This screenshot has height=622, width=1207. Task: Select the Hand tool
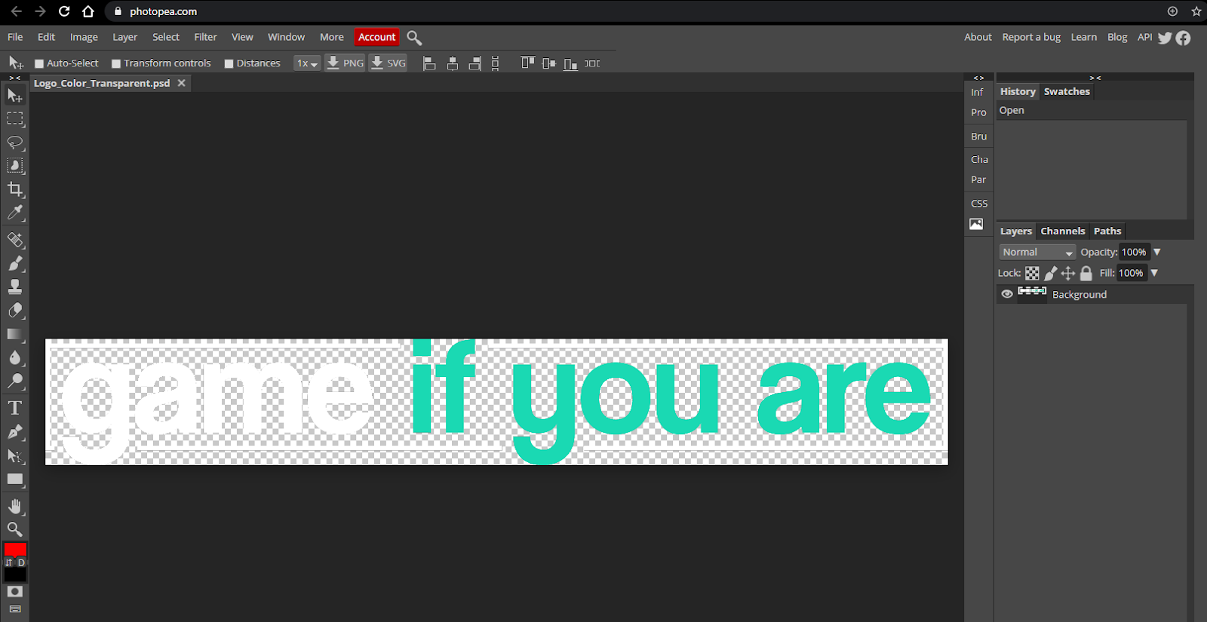(15, 506)
